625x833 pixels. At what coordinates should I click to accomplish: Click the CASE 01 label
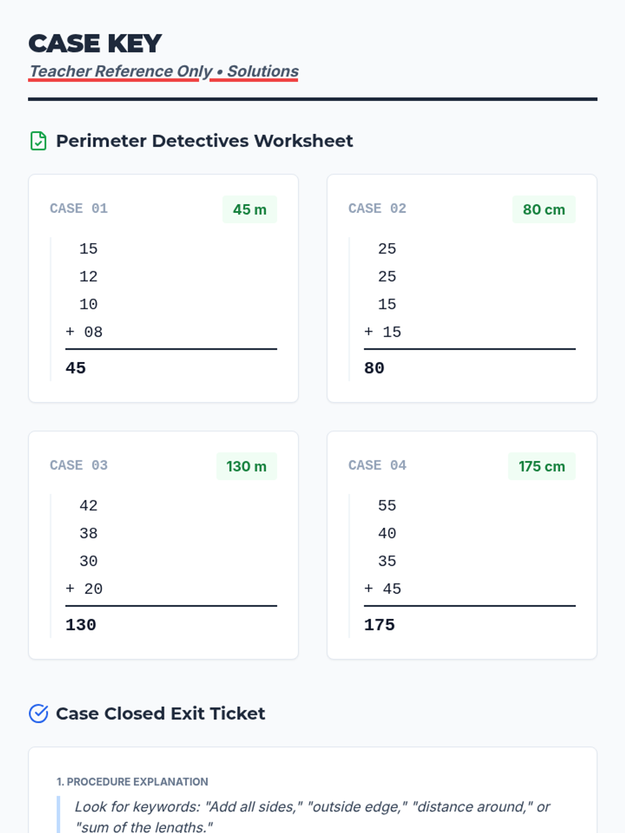point(79,208)
